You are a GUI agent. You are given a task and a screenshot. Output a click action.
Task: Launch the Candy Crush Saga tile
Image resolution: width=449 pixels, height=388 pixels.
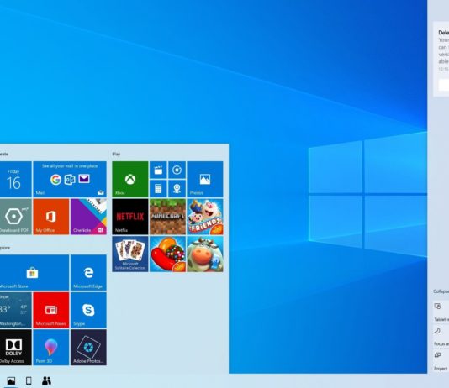[x=167, y=254]
